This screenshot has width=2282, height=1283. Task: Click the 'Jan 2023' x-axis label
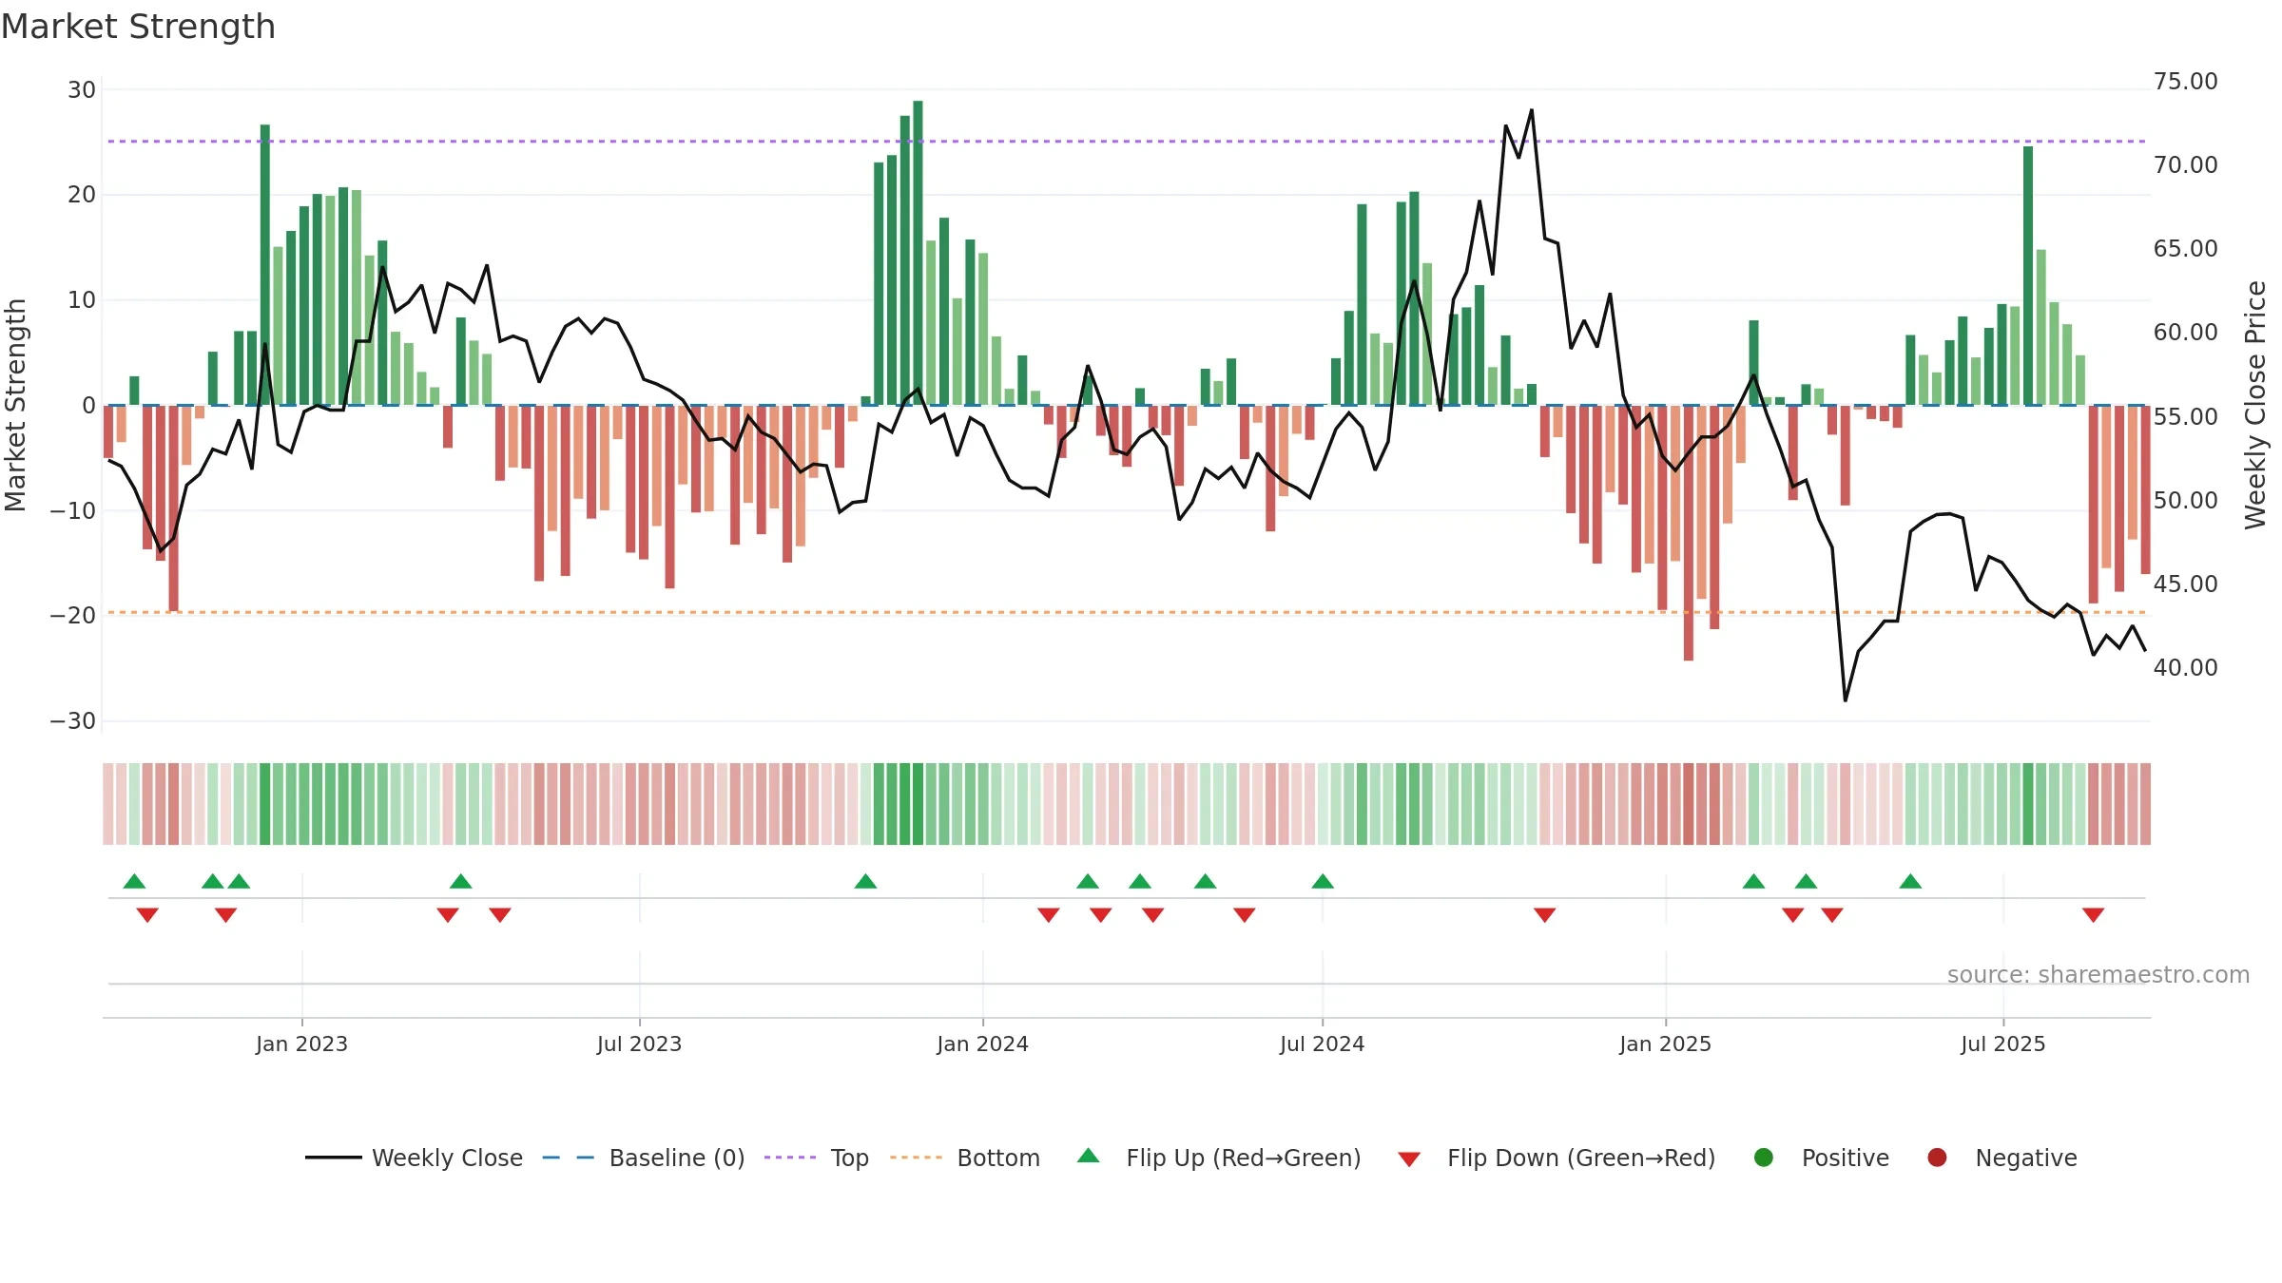click(301, 1044)
